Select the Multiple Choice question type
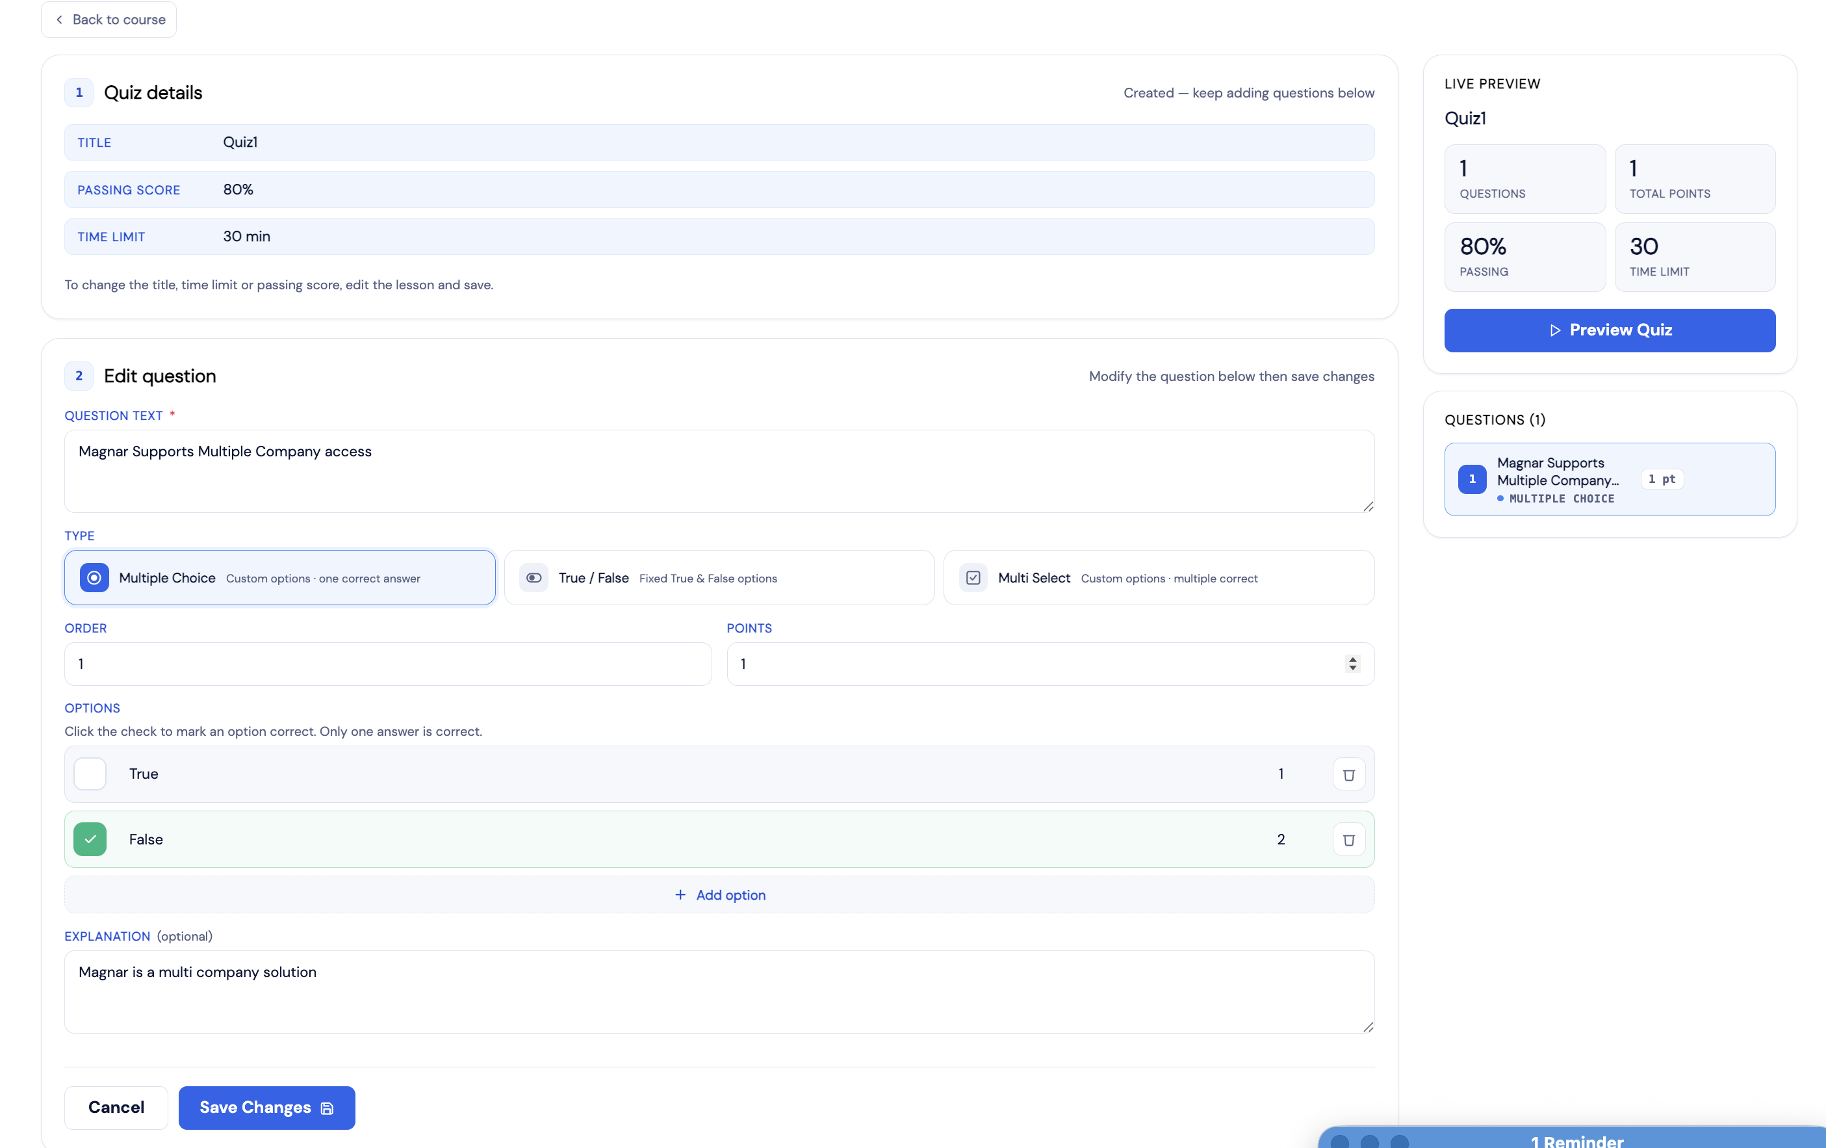1826x1148 pixels. click(280, 577)
